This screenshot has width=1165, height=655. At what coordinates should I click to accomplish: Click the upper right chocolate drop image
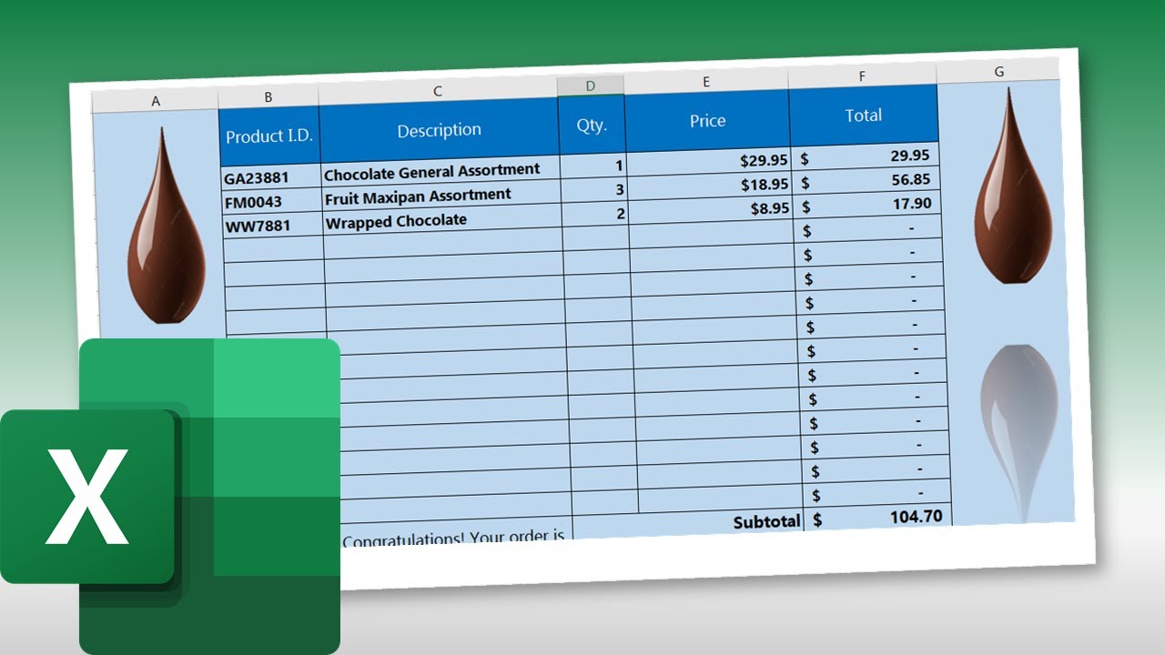click(x=1013, y=186)
